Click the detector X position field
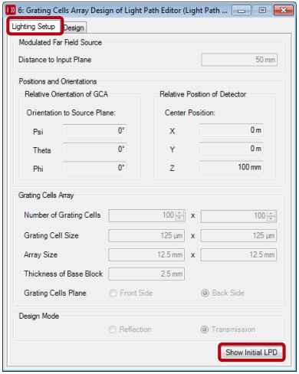The width and height of the screenshot is (299, 374). 232,130
